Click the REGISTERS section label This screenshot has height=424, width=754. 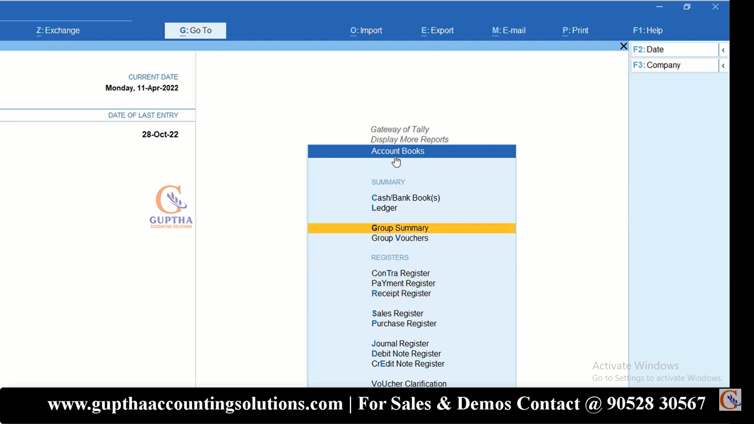[x=390, y=258]
